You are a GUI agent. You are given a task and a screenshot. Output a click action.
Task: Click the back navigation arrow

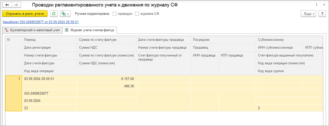coord(7,5)
